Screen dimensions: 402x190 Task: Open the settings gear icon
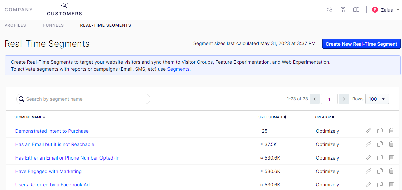click(330, 10)
